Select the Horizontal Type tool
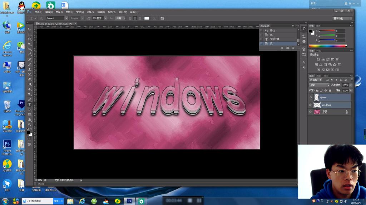The width and height of the screenshot is (366, 205). click(x=30, y=104)
